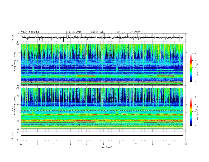Viewport: 209px width, 162px height.
Task: Click time axis tick label '7'
Action: (x=136, y=144)
